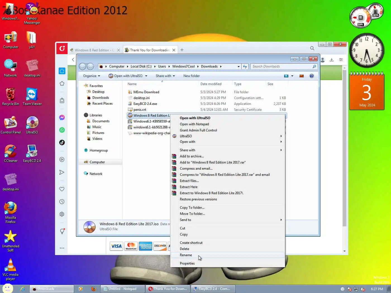Open Messenger in Opera sidebar
Image resolution: width=391 pixels, height=293 pixels.
tap(62, 117)
